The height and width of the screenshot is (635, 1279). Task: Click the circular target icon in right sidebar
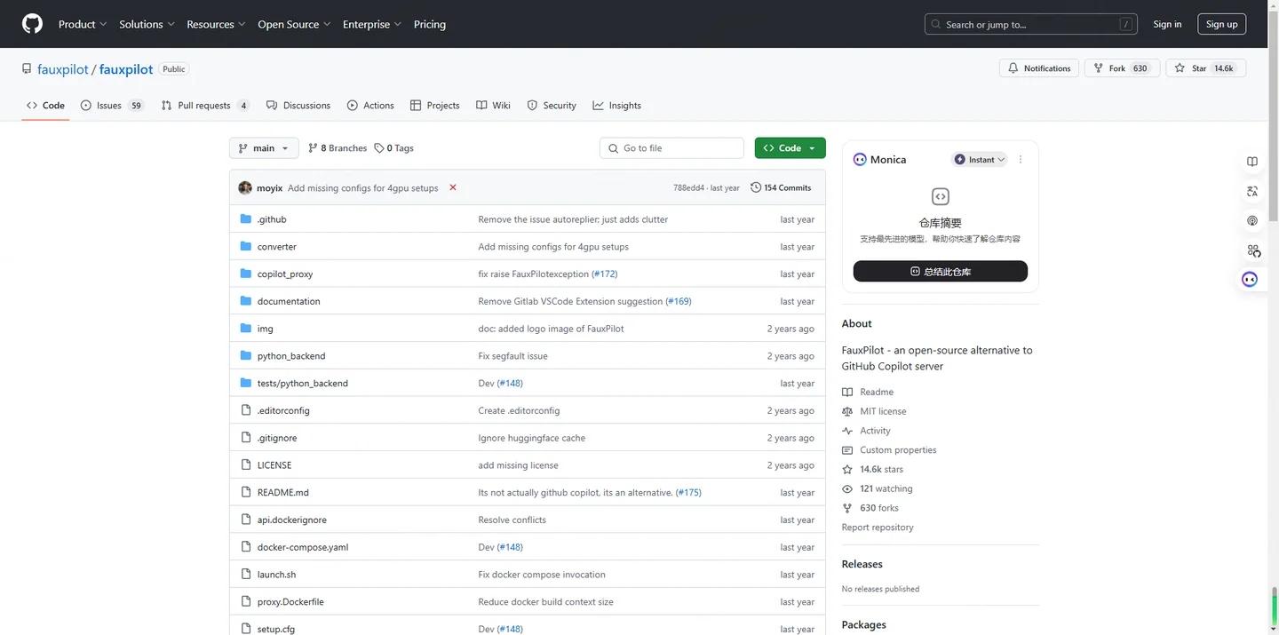1252,220
